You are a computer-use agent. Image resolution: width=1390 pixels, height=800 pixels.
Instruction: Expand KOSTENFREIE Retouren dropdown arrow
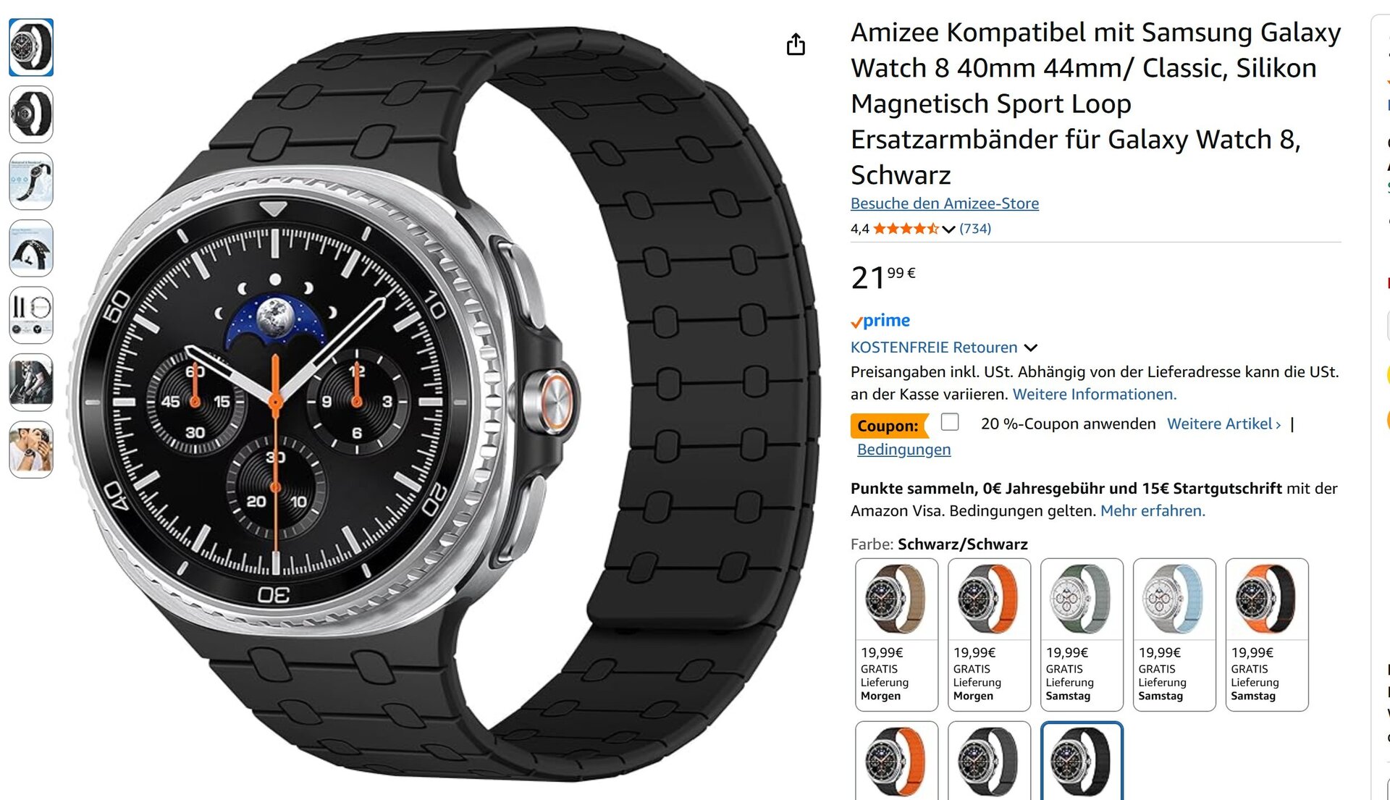click(1031, 348)
